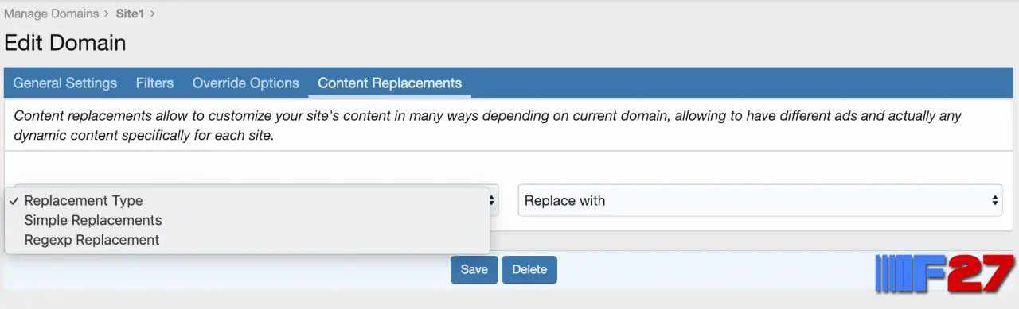Save the domain changes
Image resolution: width=1019 pixels, height=309 pixels.
tap(474, 270)
